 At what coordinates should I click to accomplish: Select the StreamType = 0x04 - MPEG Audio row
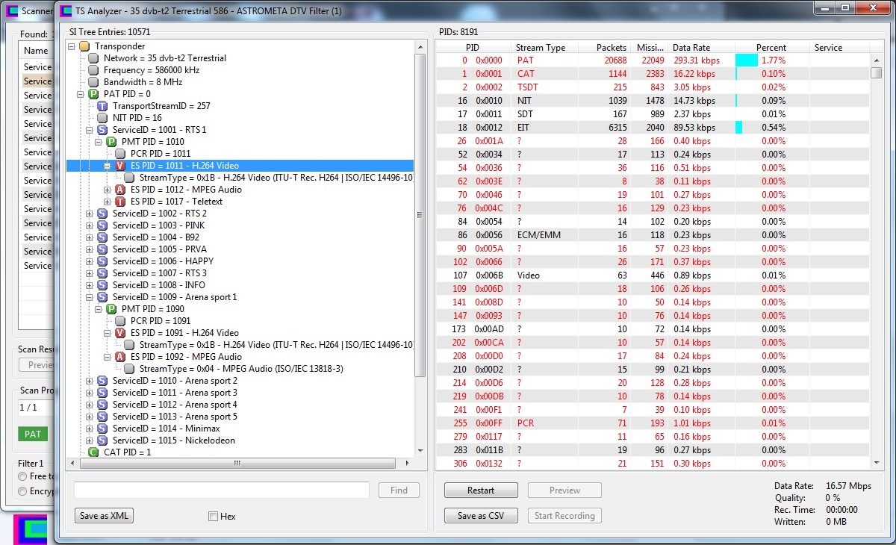(x=241, y=369)
